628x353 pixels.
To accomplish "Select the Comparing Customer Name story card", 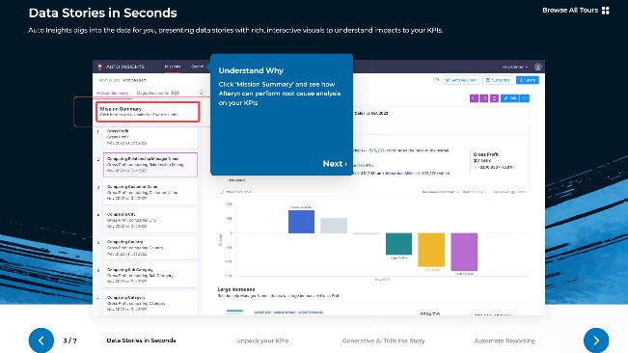I will 150,193.
